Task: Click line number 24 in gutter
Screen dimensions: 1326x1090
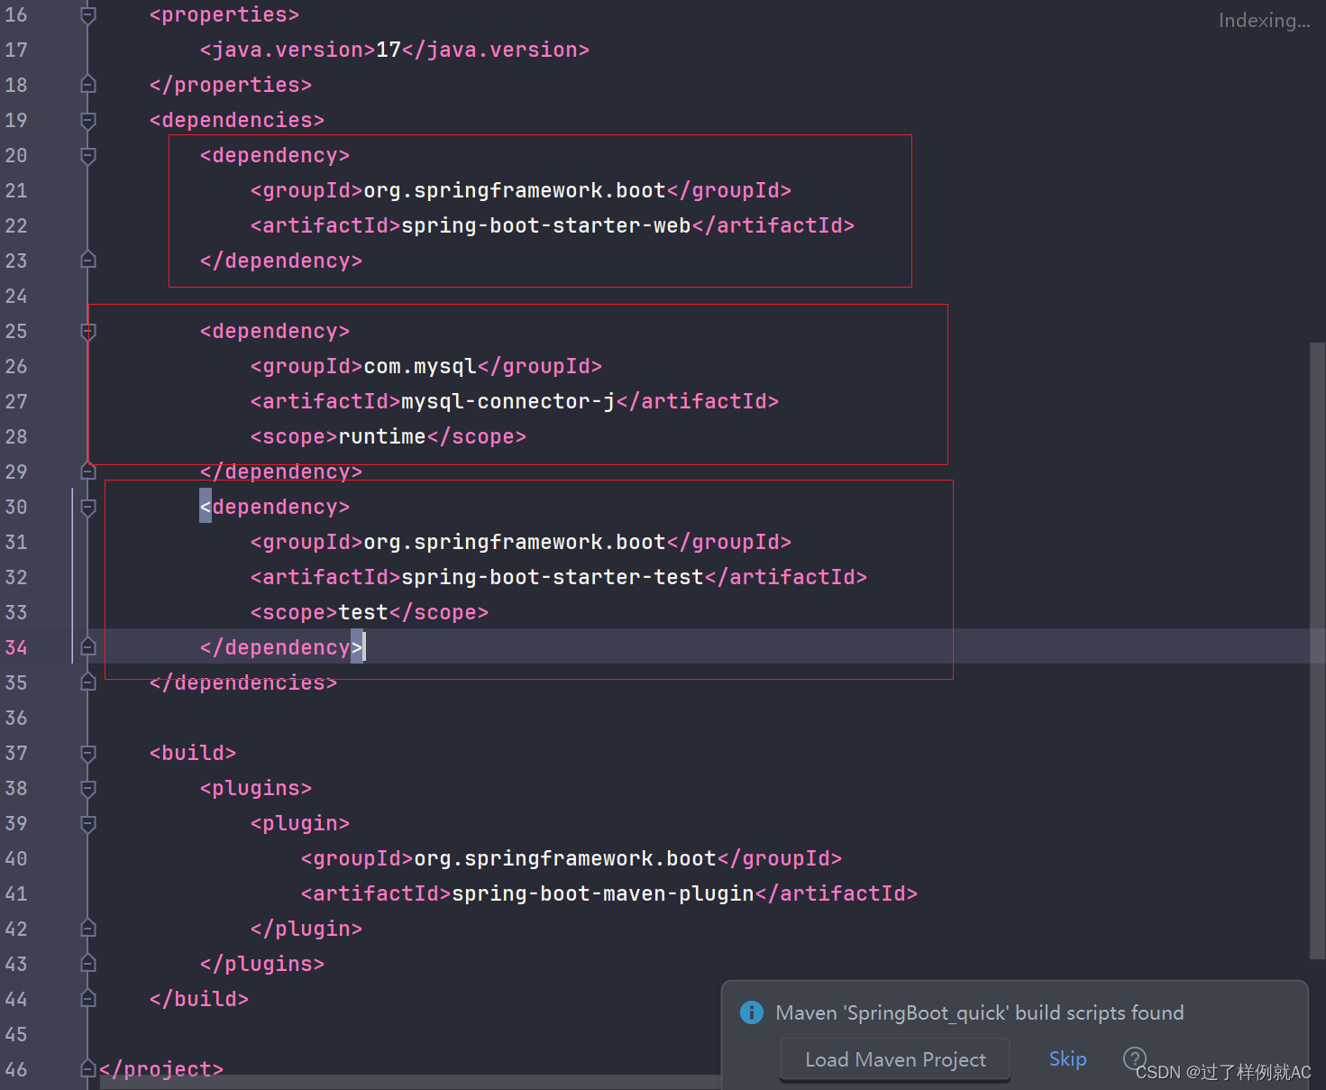Action: [16, 296]
